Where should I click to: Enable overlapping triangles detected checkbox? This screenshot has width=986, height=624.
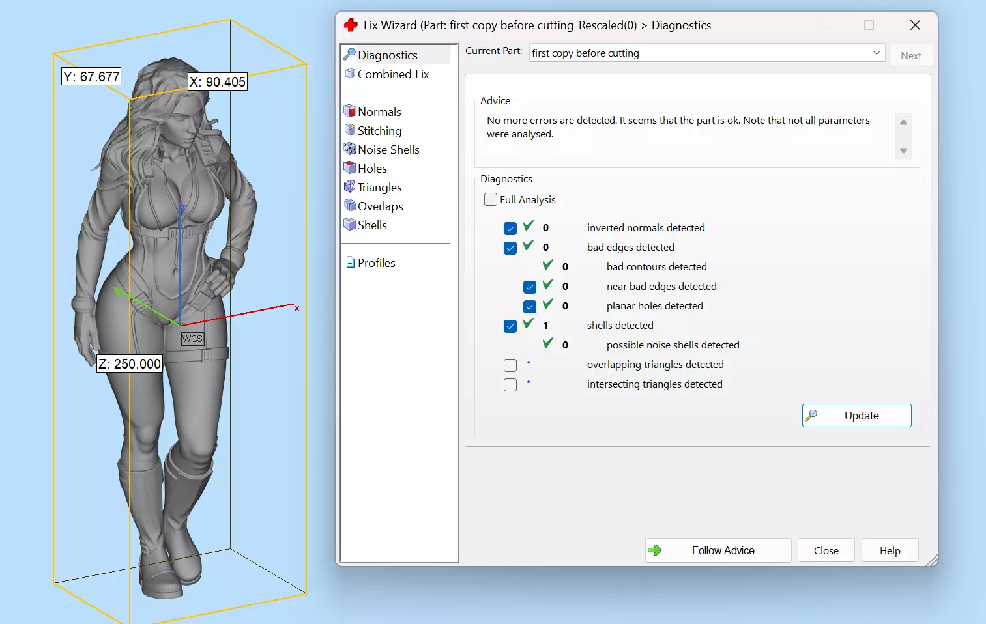pos(510,365)
